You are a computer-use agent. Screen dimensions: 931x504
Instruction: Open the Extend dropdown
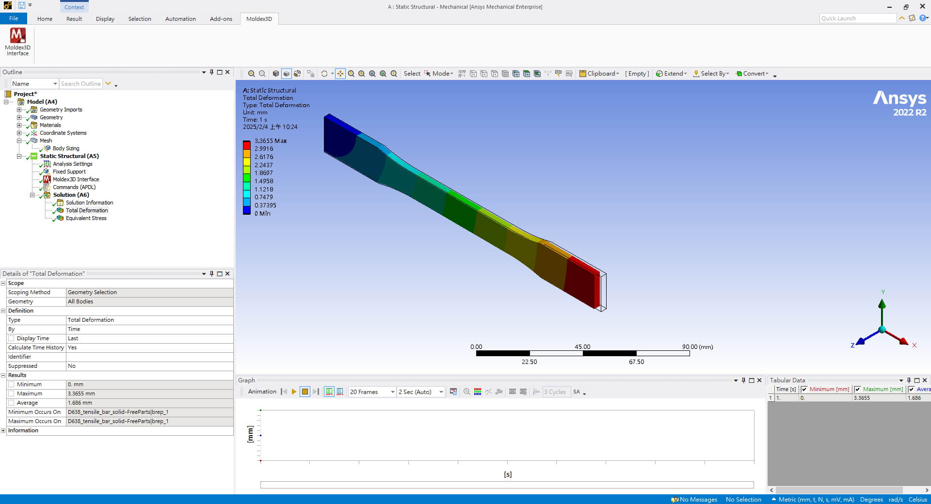click(x=672, y=74)
